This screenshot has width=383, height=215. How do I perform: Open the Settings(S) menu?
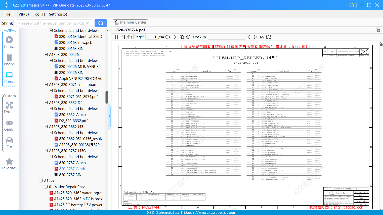[x=58, y=14]
